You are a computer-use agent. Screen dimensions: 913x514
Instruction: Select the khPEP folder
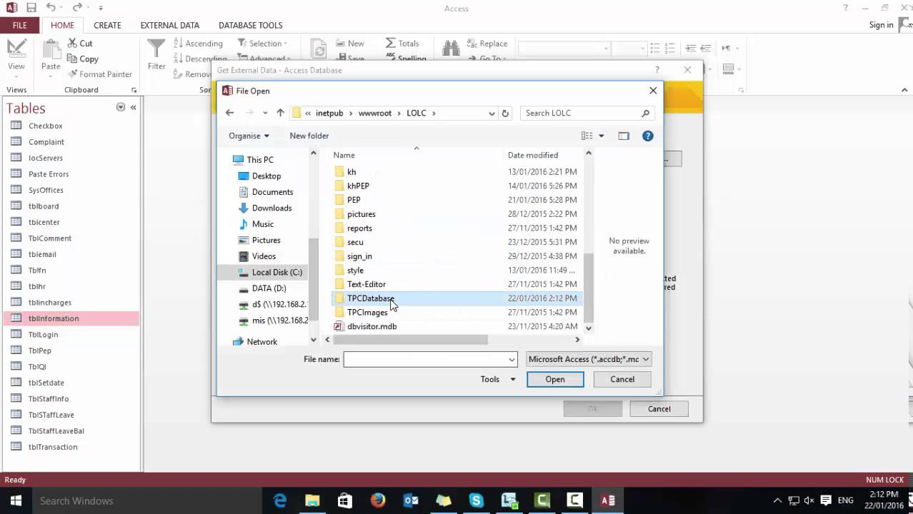coord(358,186)
